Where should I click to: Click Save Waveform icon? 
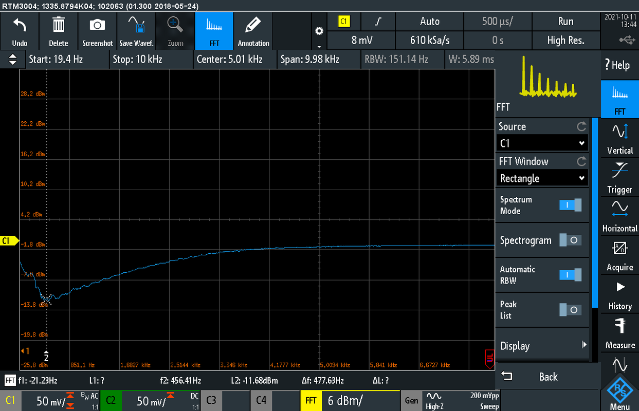[x=136, y=31]
